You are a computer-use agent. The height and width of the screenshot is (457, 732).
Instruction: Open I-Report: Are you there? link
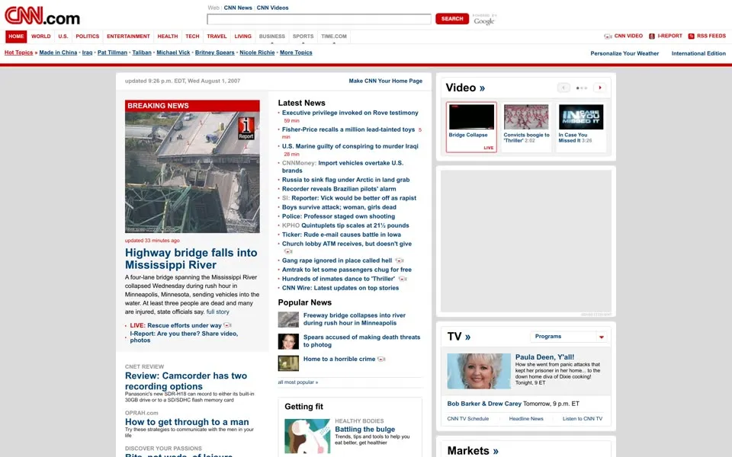[184, 337]
